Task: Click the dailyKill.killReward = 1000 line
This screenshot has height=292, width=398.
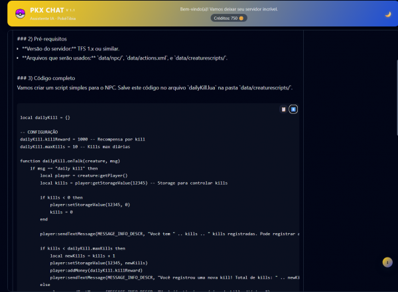Action: [82, 139]
